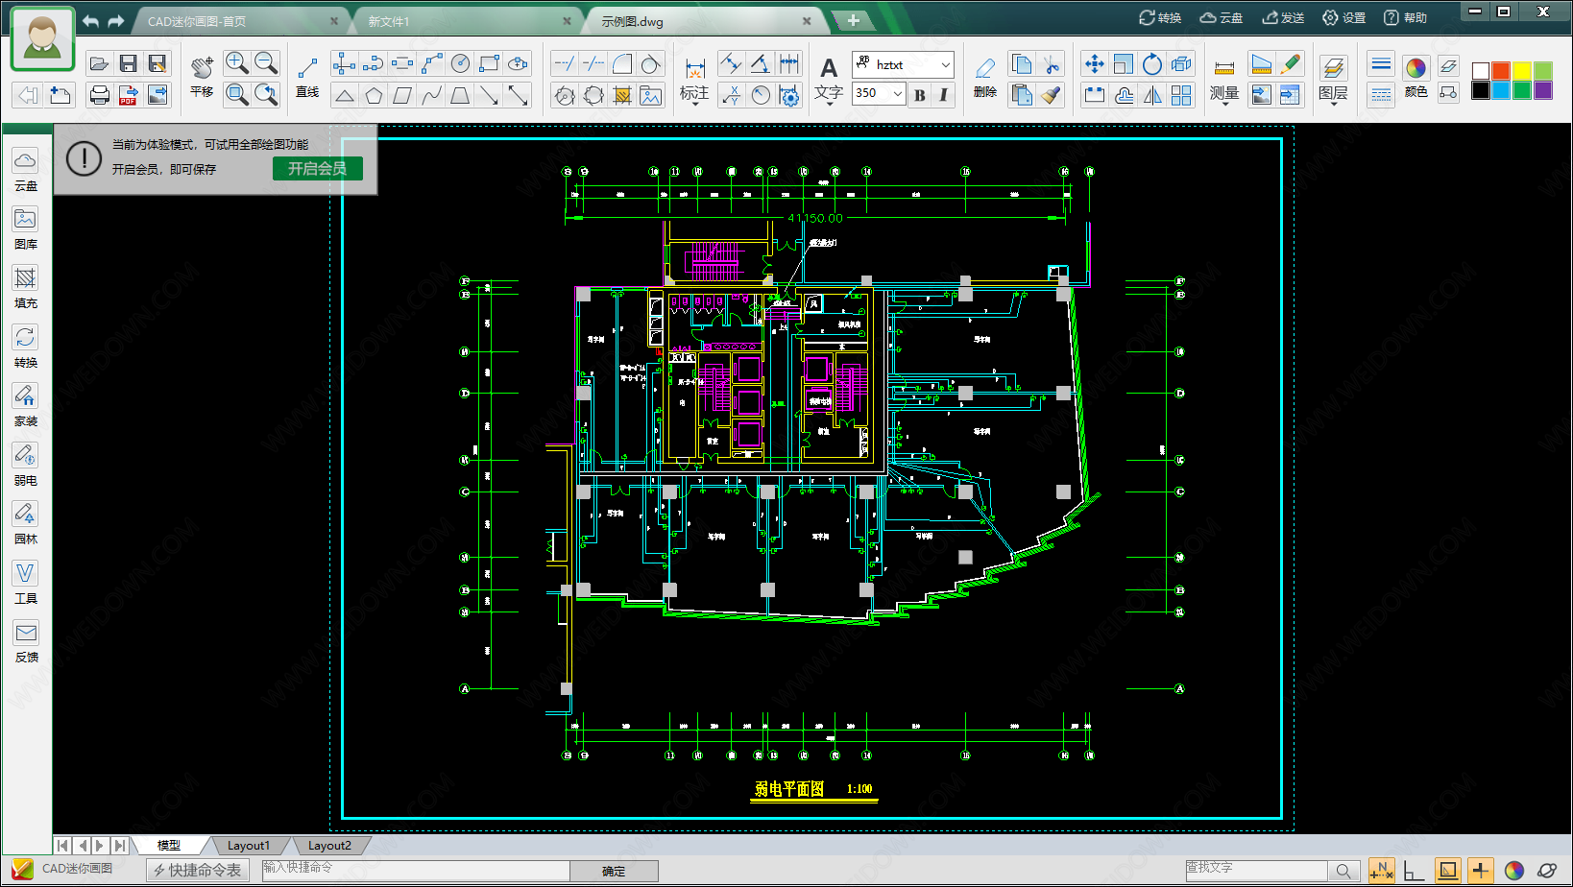
Task: Click 转换 convert in title bar
Action: [x=1160, y=17]
